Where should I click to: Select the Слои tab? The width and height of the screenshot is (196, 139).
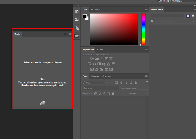click(x=85, y=76)
